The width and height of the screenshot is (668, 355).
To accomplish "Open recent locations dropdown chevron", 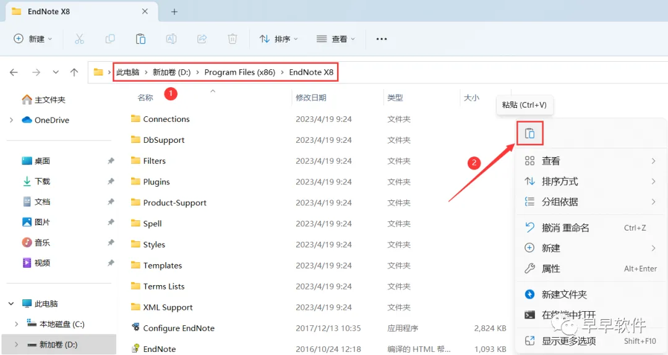I will [x=56, y=72].
